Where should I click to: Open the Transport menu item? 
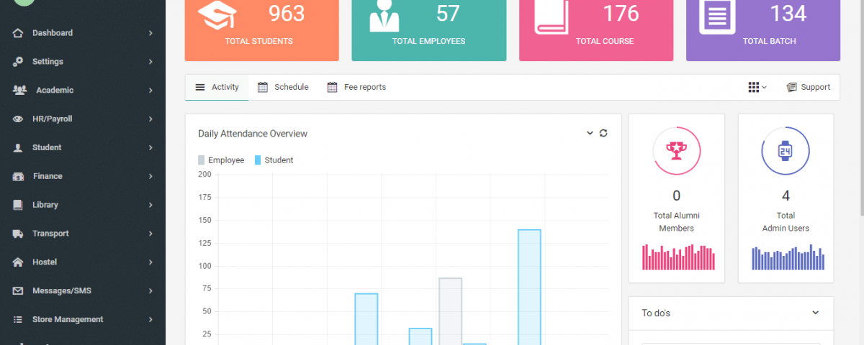click(x=83, y=234)
